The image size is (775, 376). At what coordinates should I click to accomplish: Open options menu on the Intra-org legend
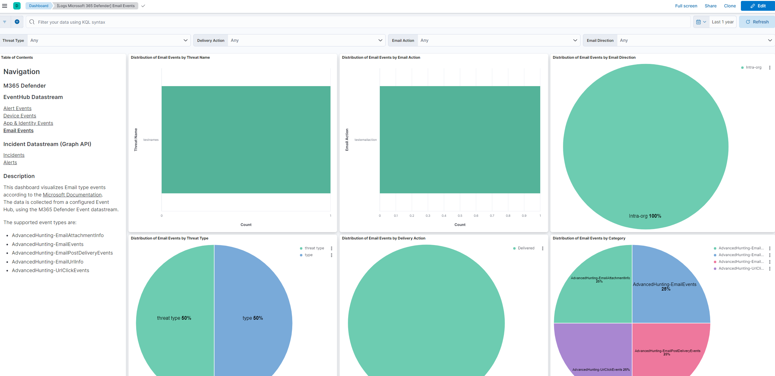tap(770, 67)
